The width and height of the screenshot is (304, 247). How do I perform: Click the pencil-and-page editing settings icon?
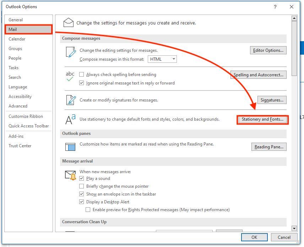pyautogui.click(x=71, y=52)
